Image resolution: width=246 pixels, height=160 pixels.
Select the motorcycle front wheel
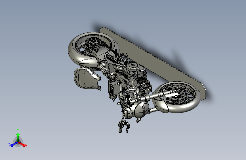177,97
